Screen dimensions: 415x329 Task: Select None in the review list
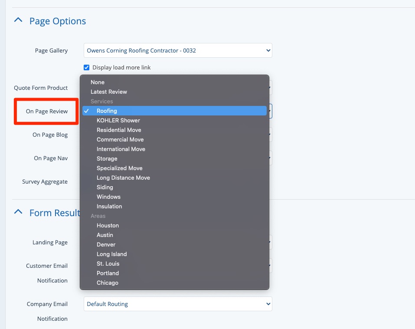click(98, 82)
